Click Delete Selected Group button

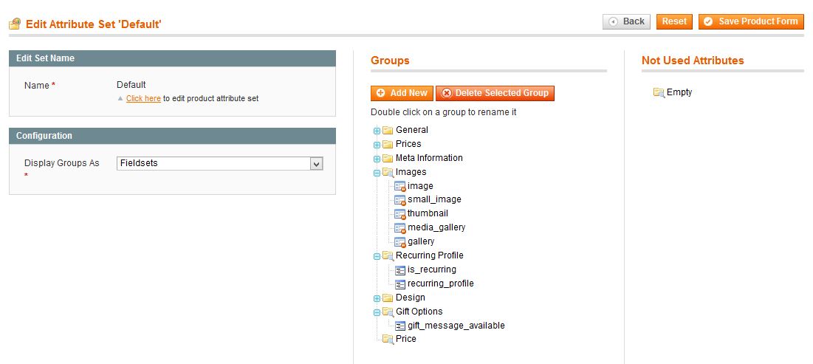[495, 93]
